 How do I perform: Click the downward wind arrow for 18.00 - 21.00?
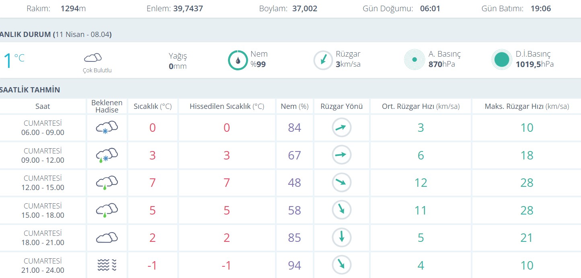pyautogui.click(x=341, y=237)
